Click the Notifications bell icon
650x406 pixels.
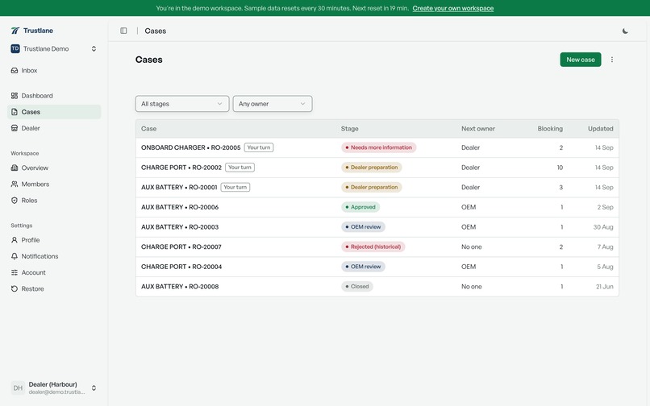[x=15, y=256]
